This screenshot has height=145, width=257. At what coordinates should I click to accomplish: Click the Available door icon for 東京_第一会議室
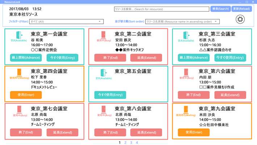pyautogui.click(x=18, y=35)
